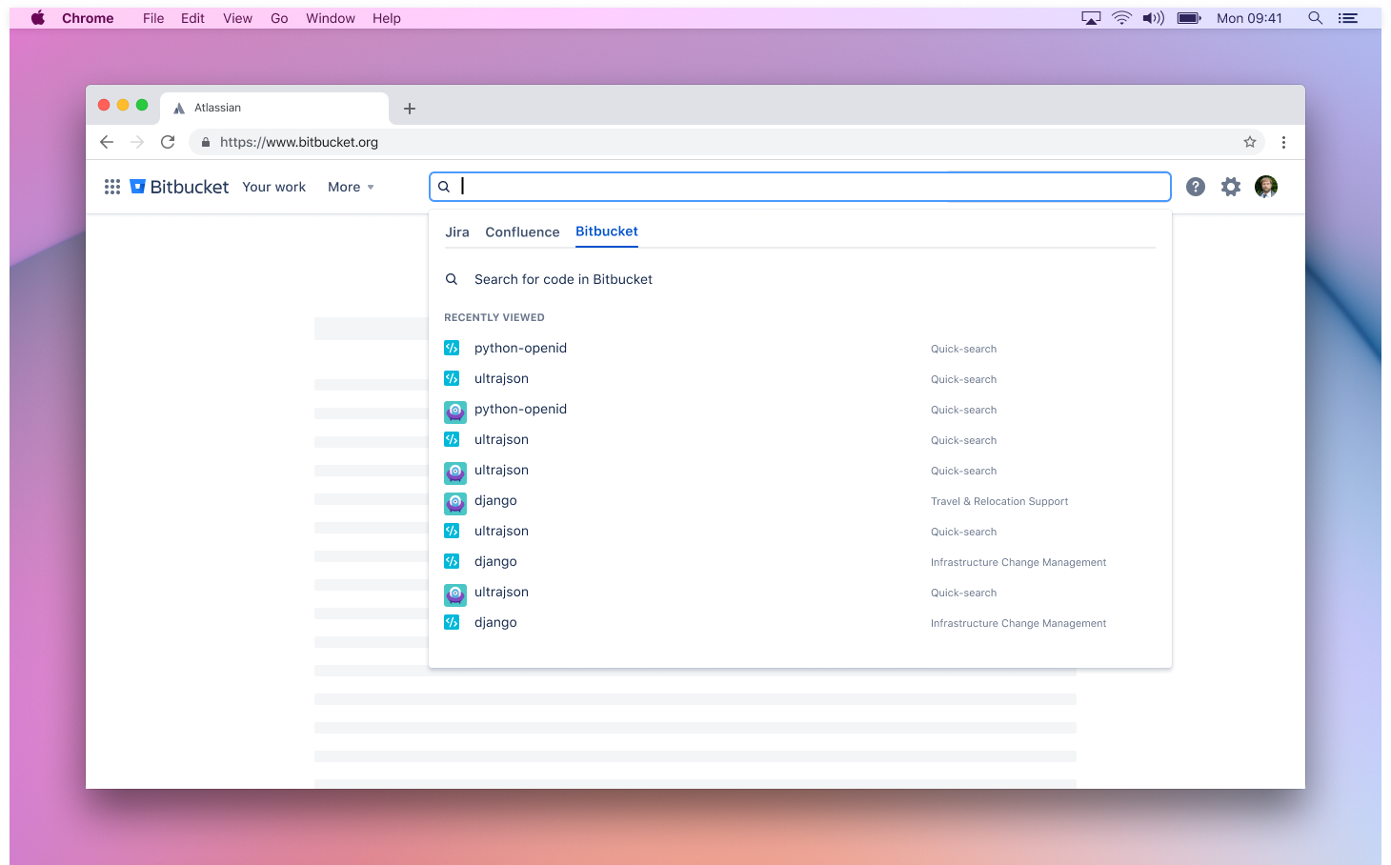Open the Chrome three-dot menu

click(x=1283, y=142)
